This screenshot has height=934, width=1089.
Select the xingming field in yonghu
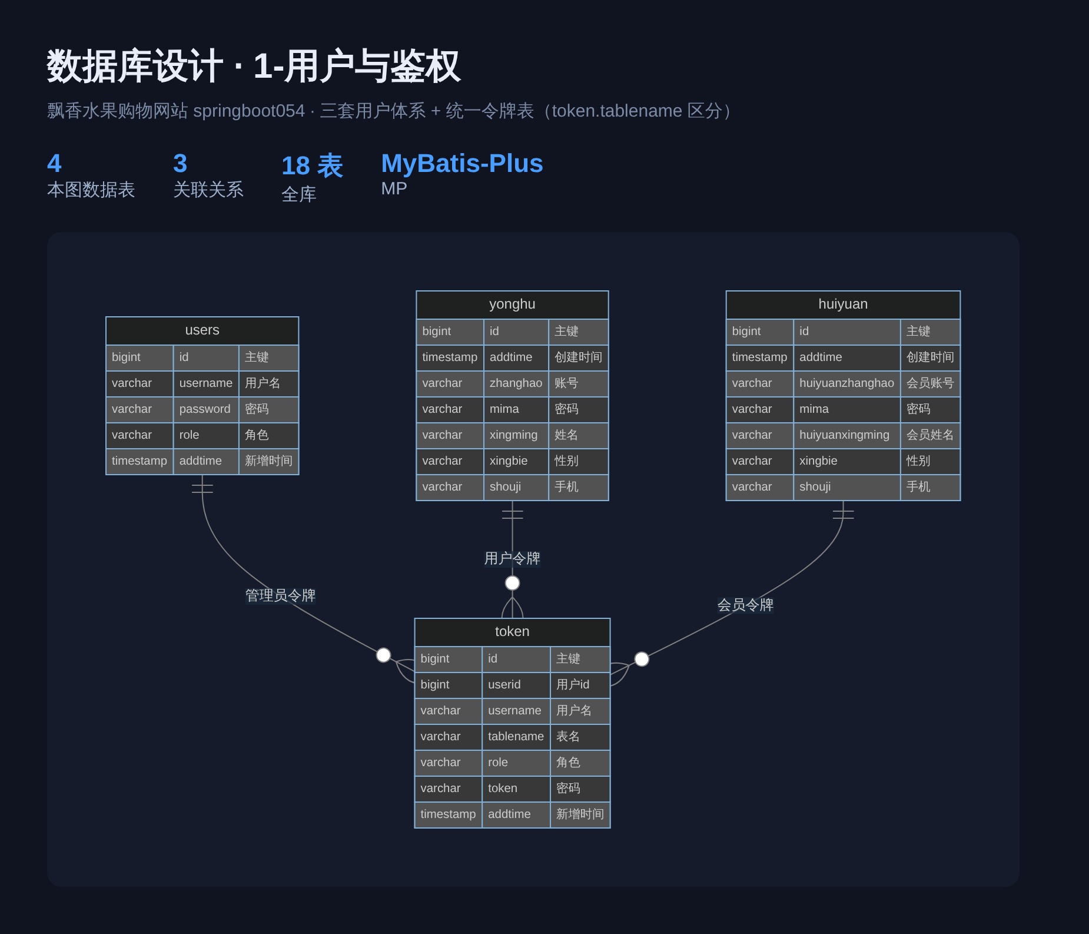pos(516,435)
